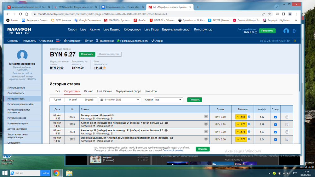Click the search magnifier icon
The image size is (315, 177).
(x=295, y=41)
